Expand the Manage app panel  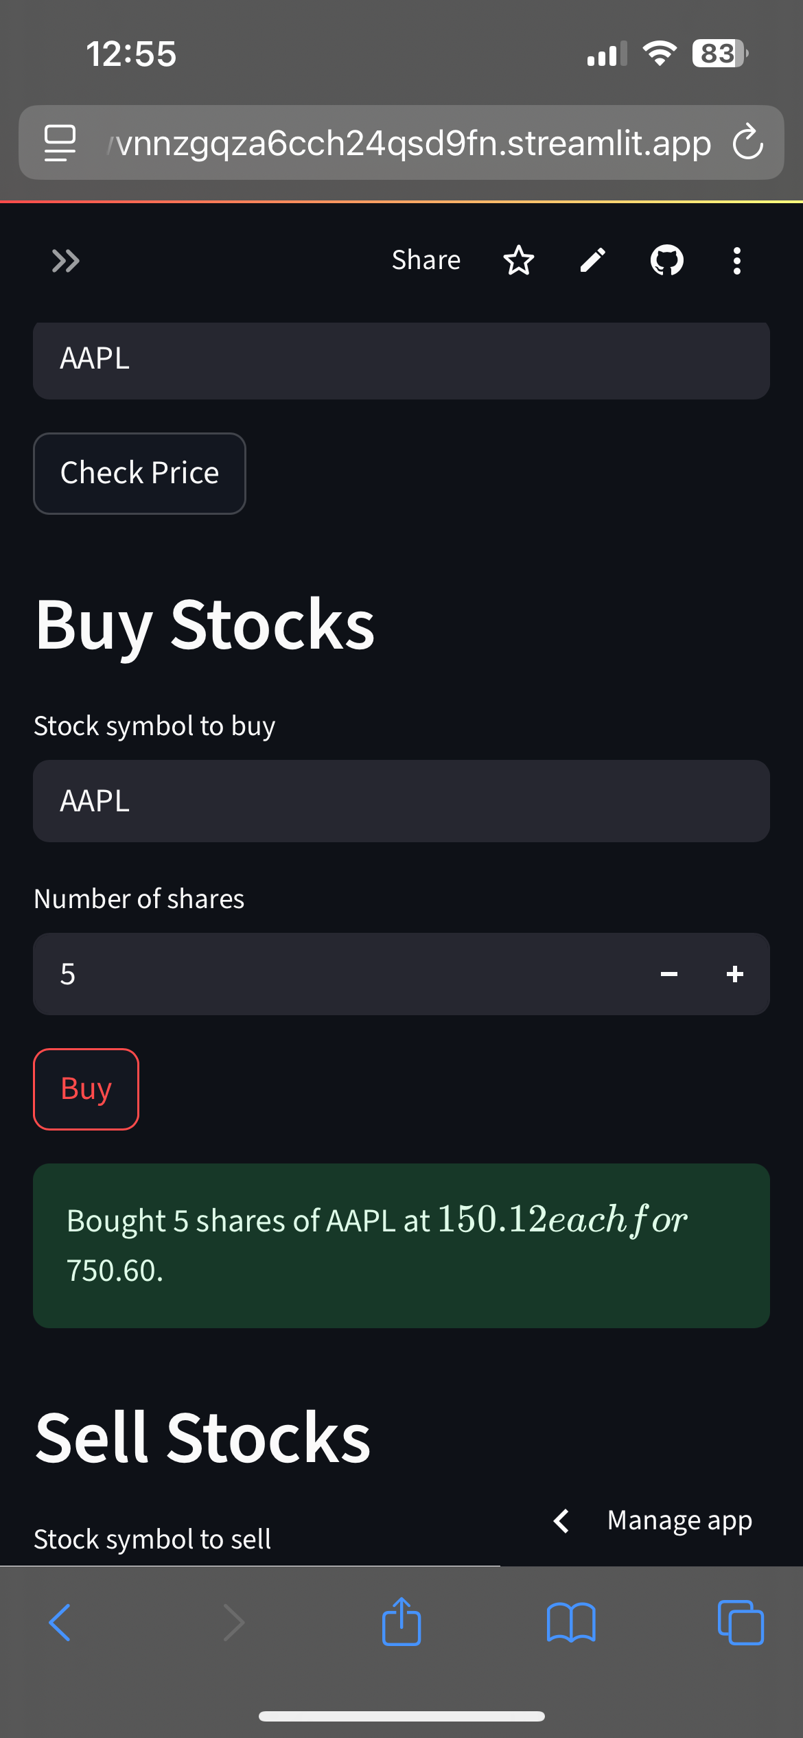coord(652,1520)
